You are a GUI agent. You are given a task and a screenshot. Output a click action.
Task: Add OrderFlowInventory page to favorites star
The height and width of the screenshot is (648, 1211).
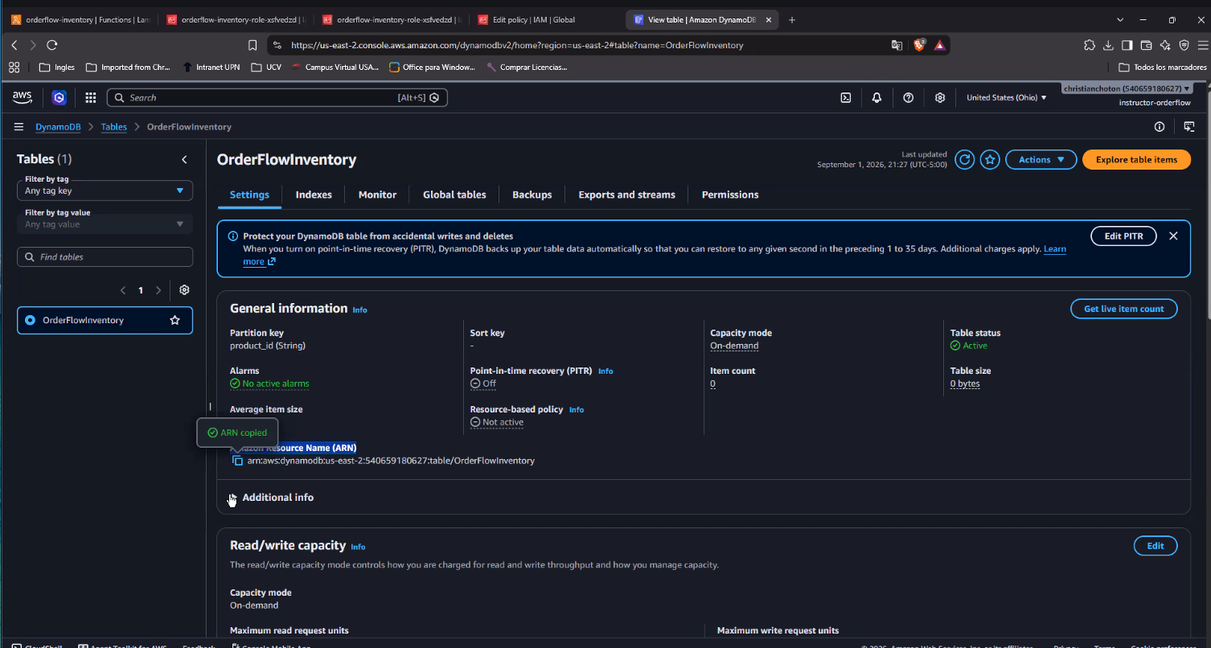coord(991,159)
